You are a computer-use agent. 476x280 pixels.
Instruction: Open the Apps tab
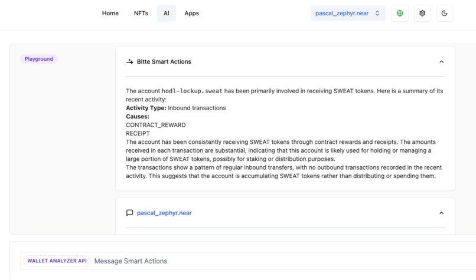point(191,14)
